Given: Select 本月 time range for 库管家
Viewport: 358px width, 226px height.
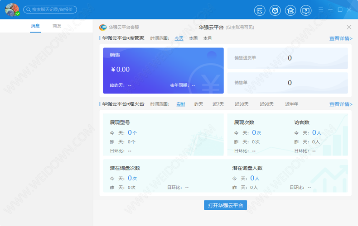Looking at the screenshot, I should click(208, 38).
